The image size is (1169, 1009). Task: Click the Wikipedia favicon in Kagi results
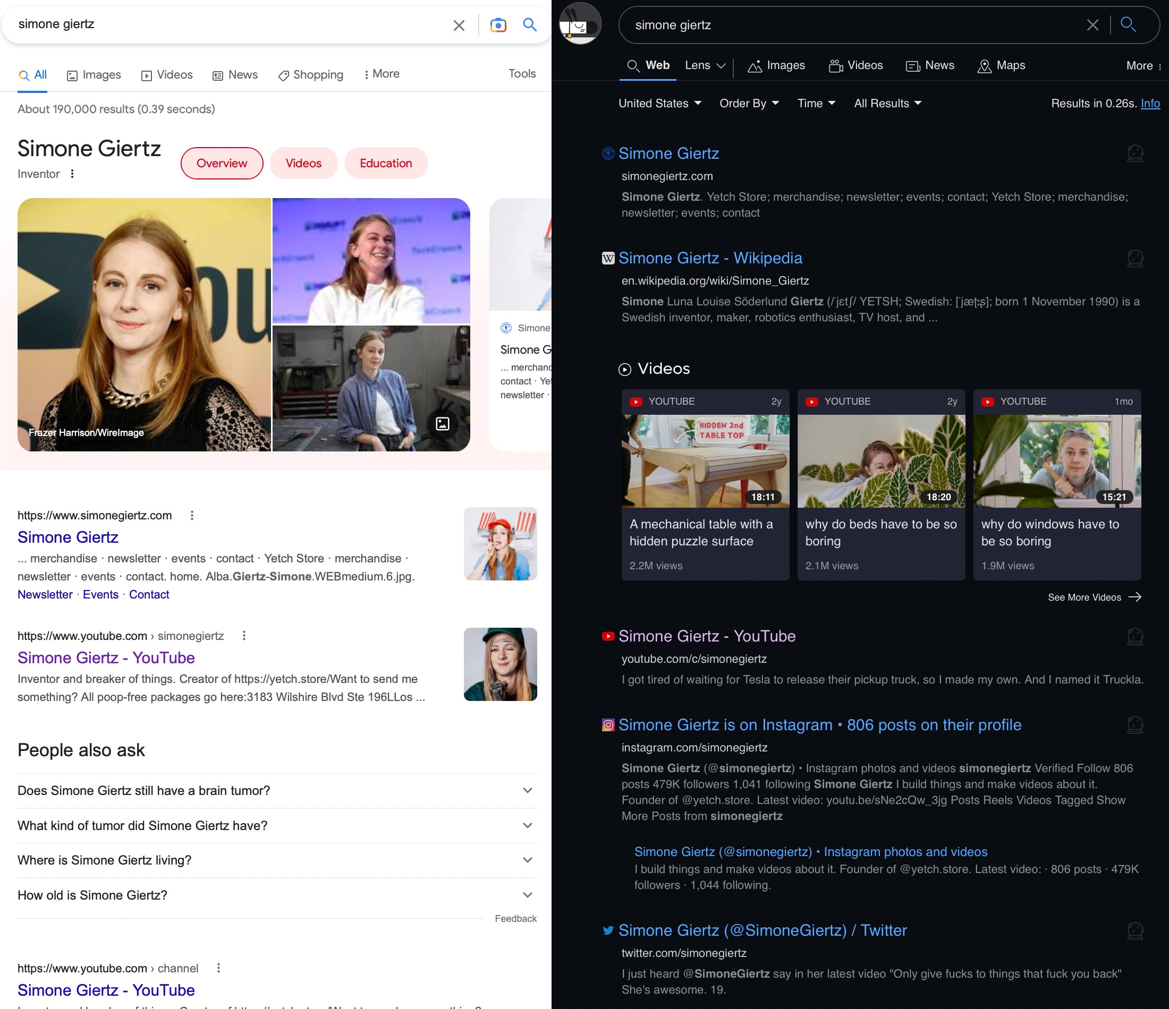608,258
